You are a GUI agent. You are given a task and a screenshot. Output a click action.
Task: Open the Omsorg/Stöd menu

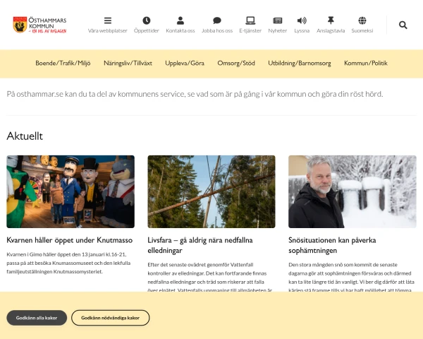pyautogui.click(x=236, y=64)
